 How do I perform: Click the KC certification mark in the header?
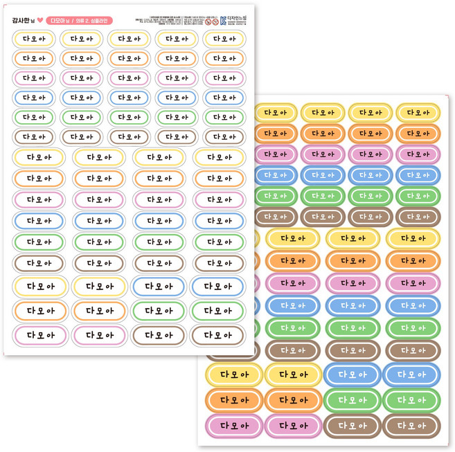point(224,21)
